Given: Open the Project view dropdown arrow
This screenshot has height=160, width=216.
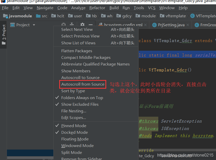Looking at the screenshot, I should point(34,25).
